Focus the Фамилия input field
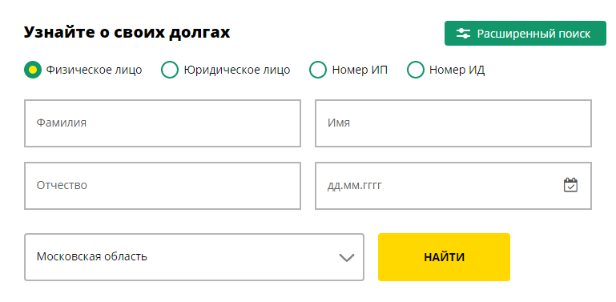Image resolution: width=616 pixels, height=302 pixels. [163, 123]
